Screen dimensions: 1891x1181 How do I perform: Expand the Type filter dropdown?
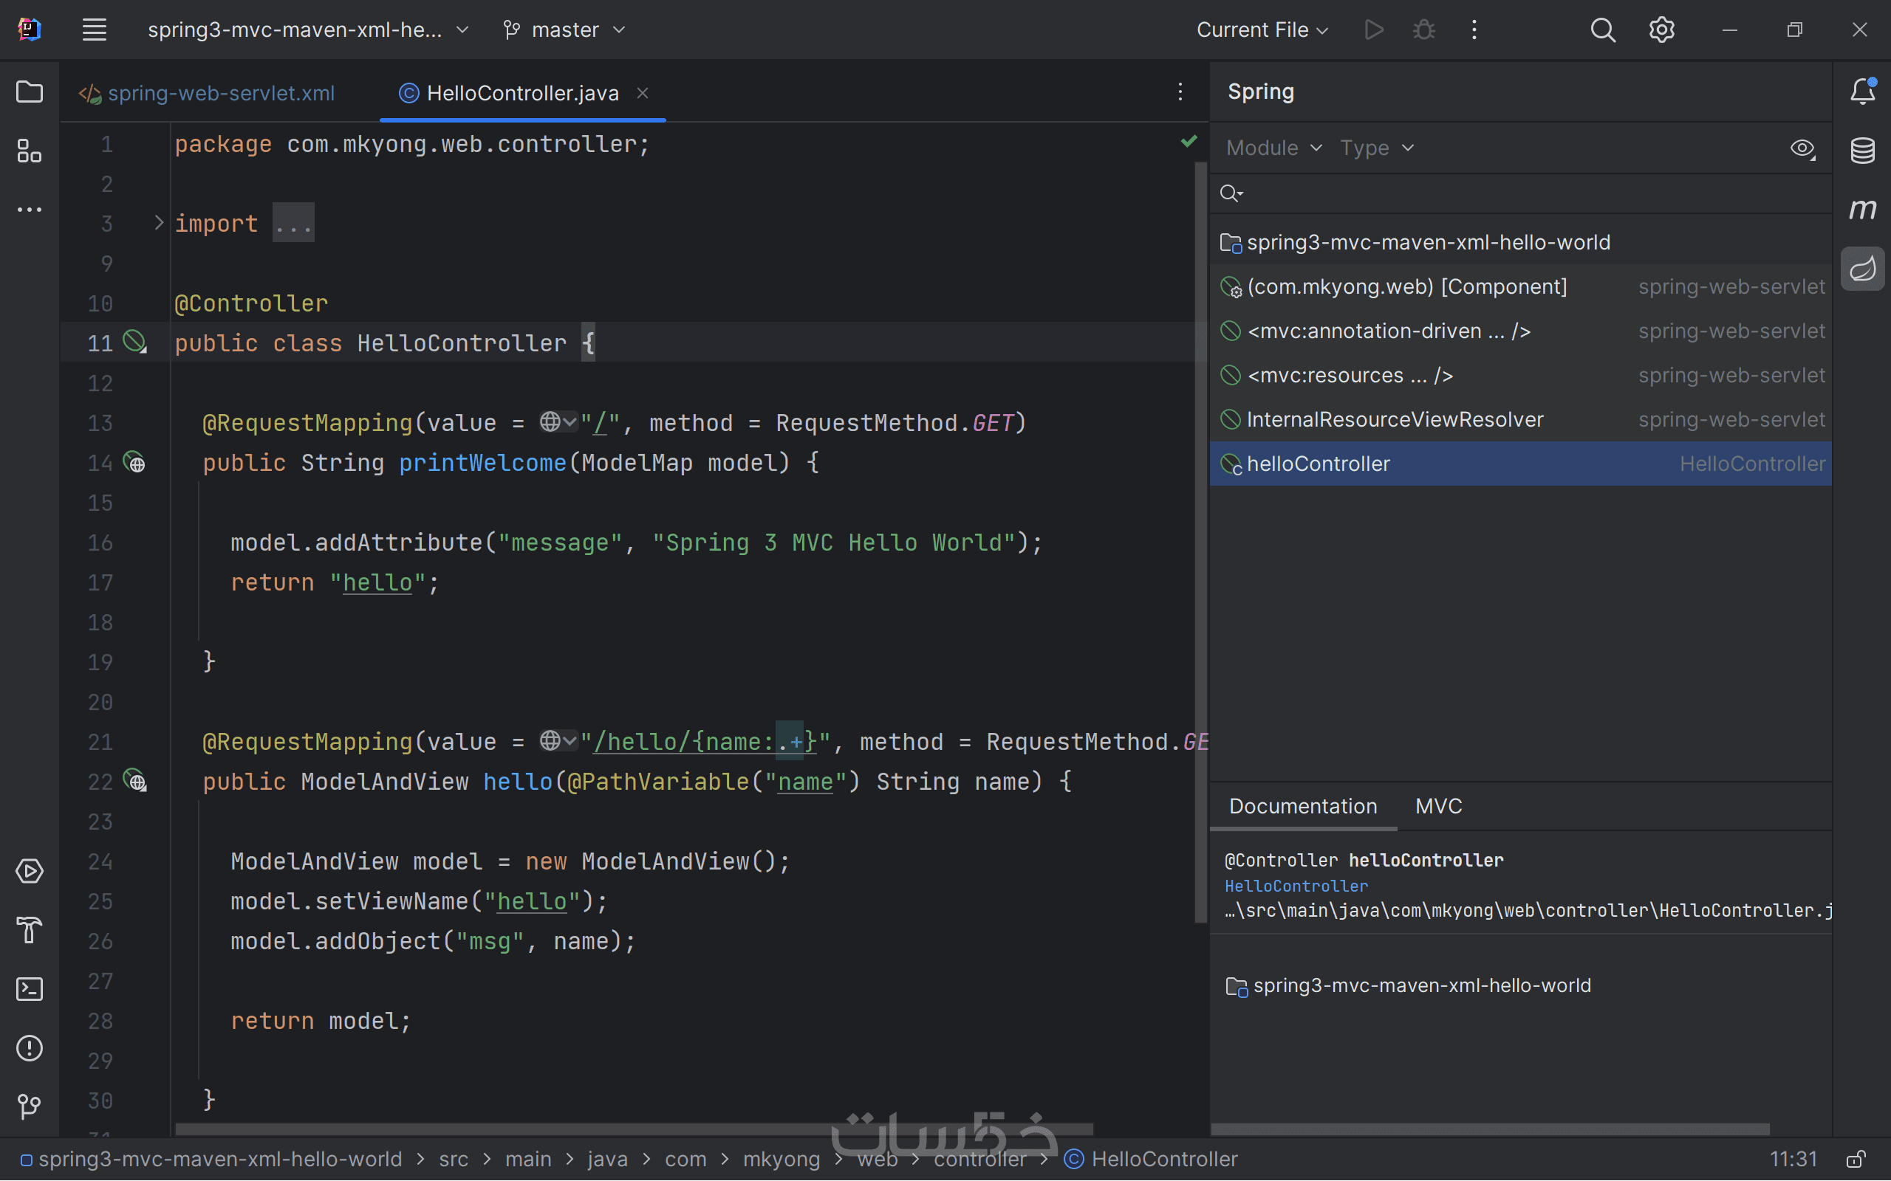[x=1377, y=148]
